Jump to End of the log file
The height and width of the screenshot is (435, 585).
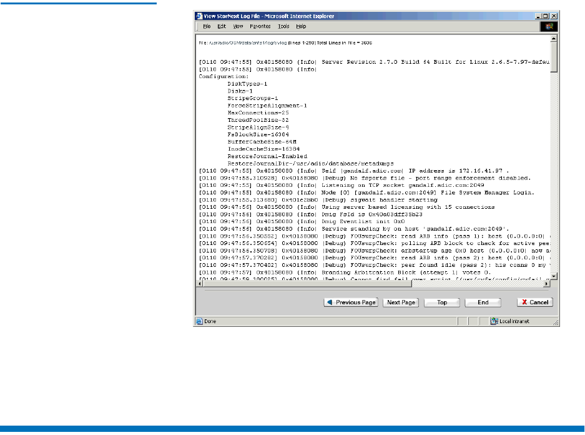click(483, 302)
